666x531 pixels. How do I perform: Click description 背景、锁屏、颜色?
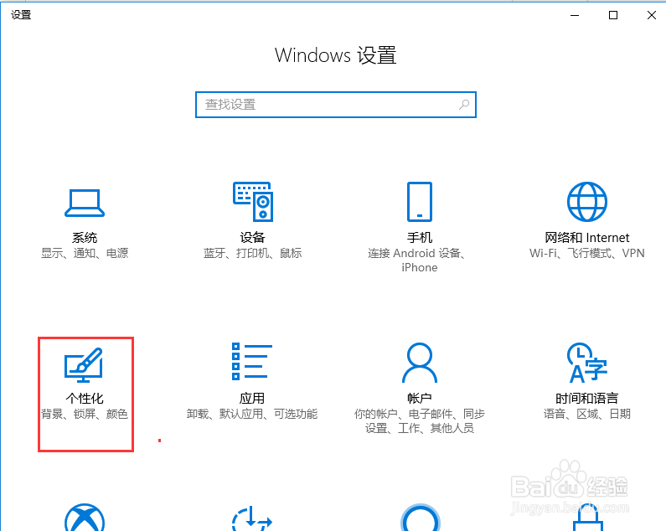(85, 414)
